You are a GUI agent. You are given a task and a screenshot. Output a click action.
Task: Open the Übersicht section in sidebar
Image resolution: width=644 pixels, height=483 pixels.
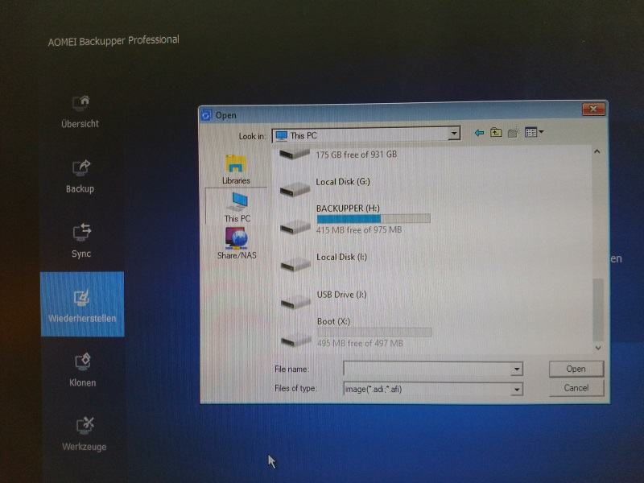point(80,112)
